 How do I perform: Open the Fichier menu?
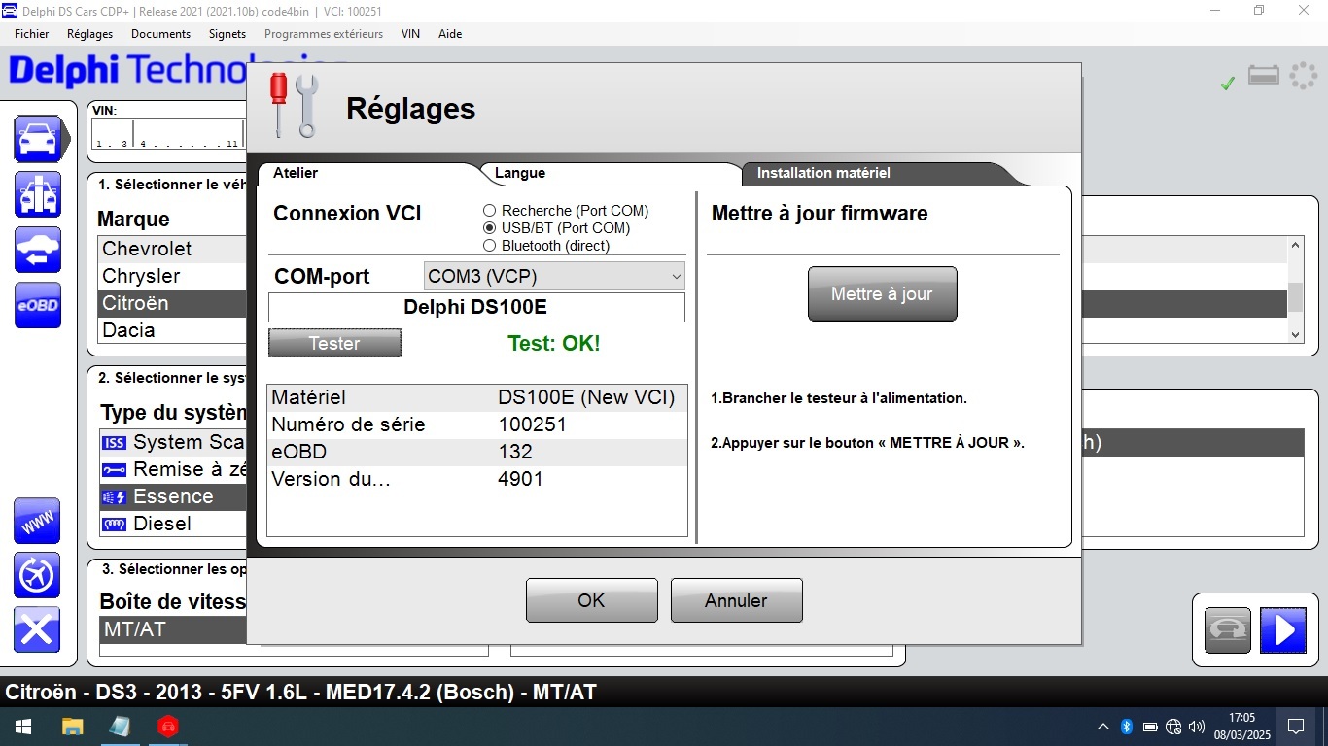pyautogui.click(x=32, y=33)
